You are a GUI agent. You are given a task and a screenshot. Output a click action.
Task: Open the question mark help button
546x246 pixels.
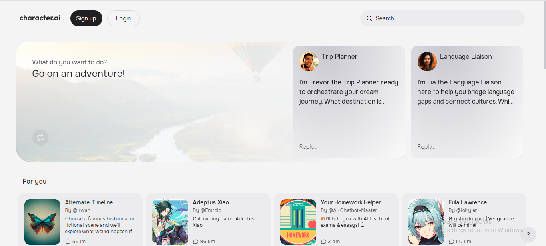528,235
